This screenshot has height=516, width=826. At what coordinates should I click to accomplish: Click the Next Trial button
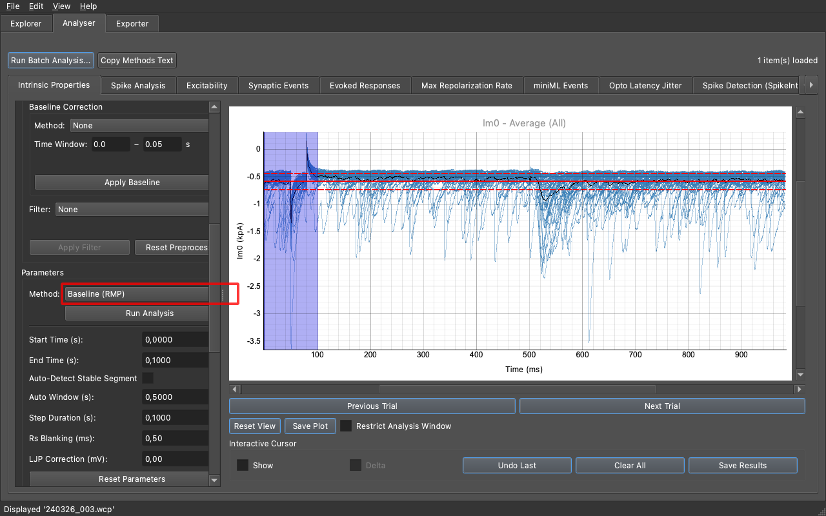click(x=662, y=406)
